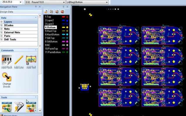Click the broom-shaped clear icon above layer list
The image size is (186, 116).
point(46,12)
